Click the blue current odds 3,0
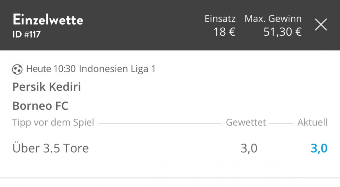 click(x=319, y=148)
